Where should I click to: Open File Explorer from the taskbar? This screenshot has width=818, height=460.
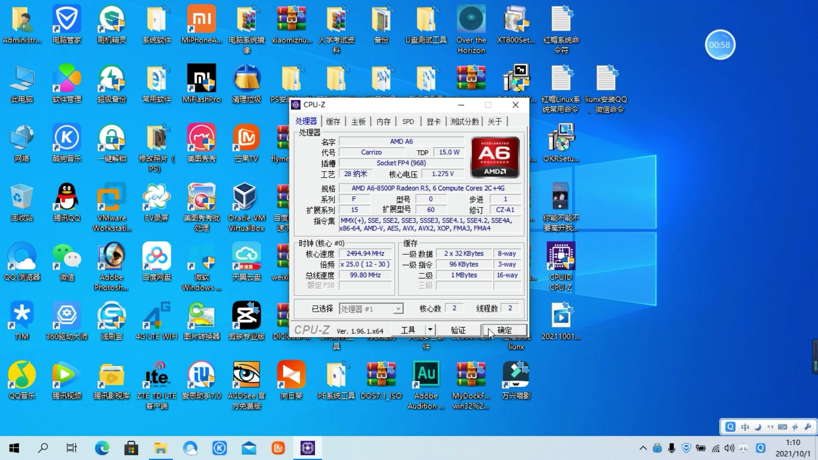coord(161,448)
